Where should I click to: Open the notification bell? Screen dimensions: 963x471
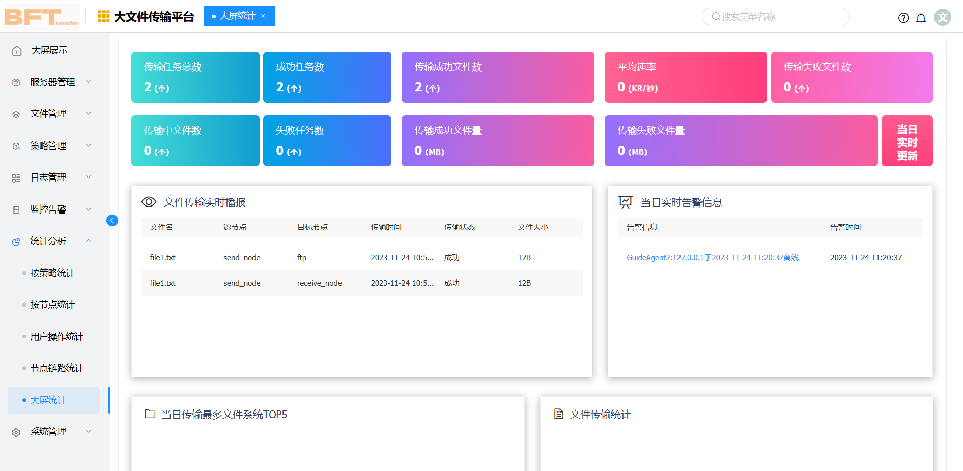click(x=921, y=18)
